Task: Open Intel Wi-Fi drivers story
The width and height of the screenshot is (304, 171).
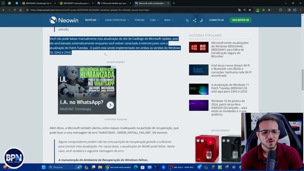Action: point(231,70)
